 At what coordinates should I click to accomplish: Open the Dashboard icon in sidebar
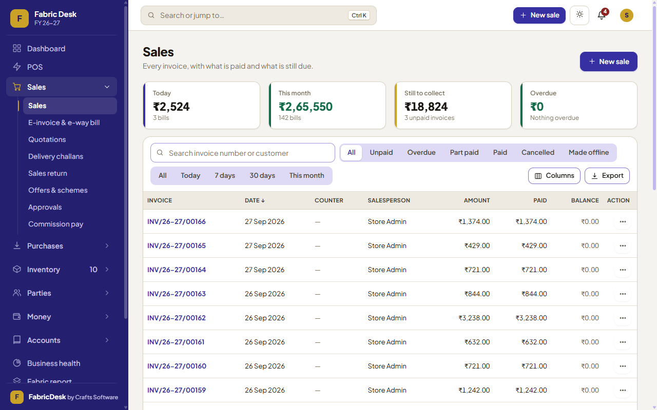pyautogui.click(x=17, y=49)
